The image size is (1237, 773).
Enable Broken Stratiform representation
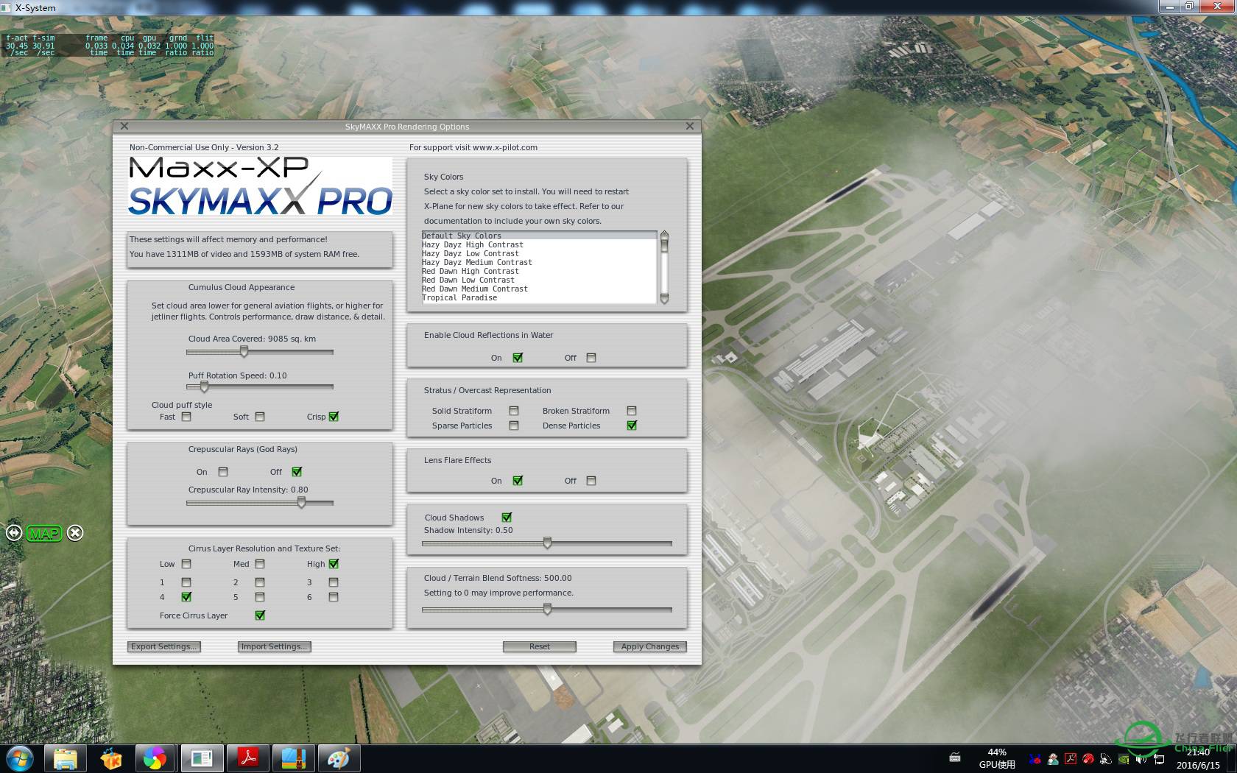(632, 411)
